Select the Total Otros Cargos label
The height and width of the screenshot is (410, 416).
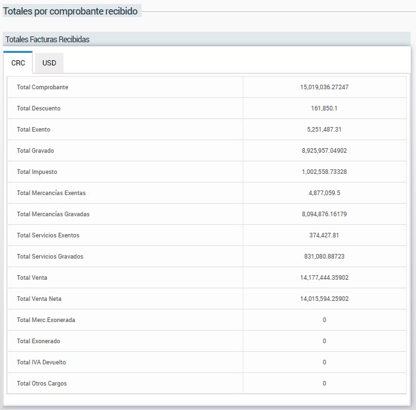click(42, 384)
